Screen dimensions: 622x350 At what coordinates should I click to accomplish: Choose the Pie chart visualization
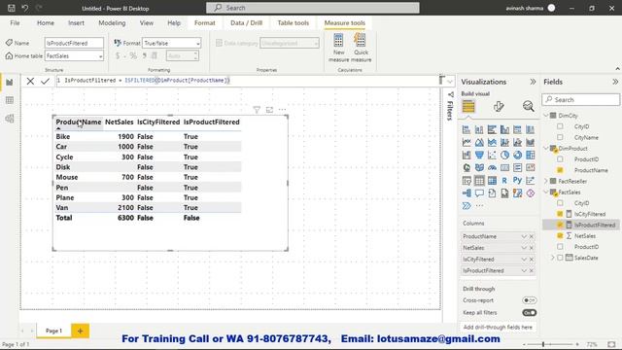point(504,155)
